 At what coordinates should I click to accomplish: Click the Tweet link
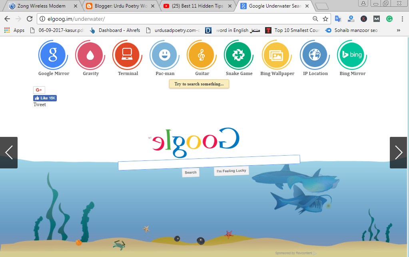point(40,105)
